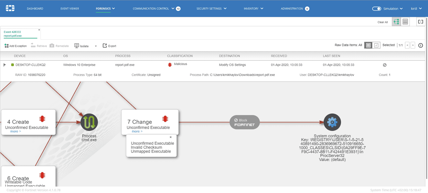428x193 pixels.
Task: Switch to flow graph view icon
Action: click(x=396, y=22)
